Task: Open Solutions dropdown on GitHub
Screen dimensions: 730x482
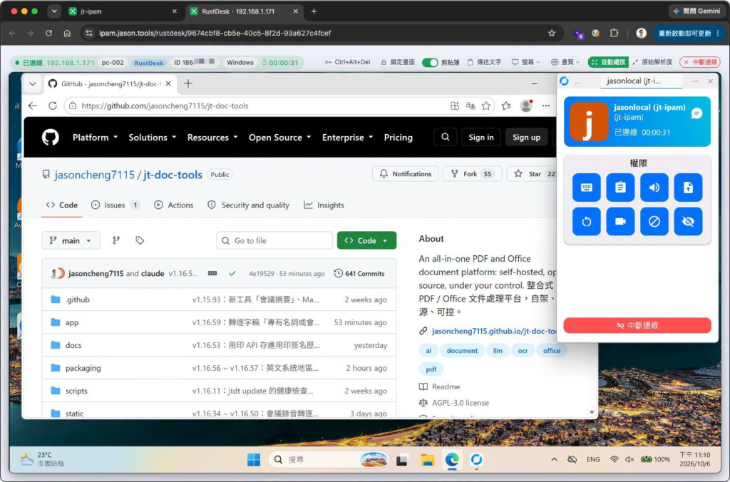Action: tap(153, 138)
